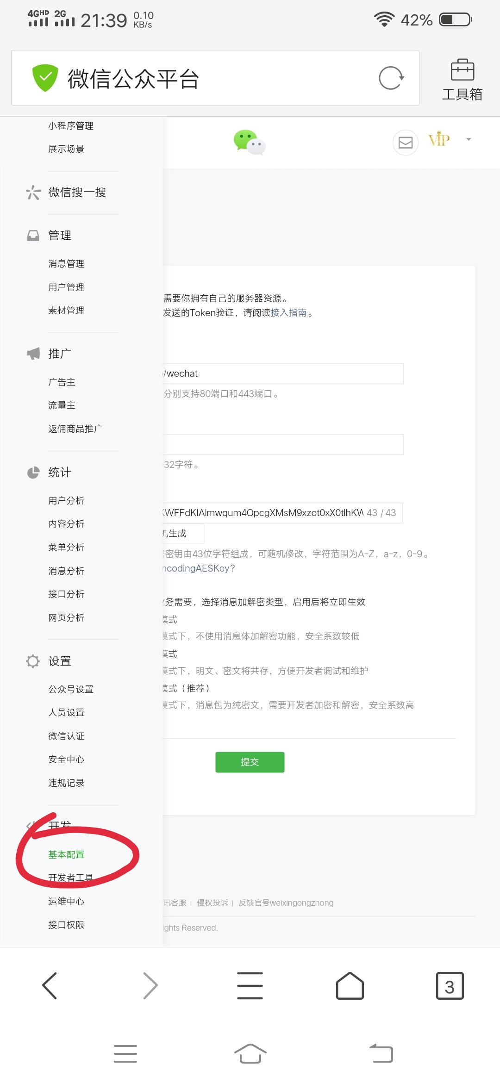Open 接口分析 menu item

[x=66, y=594]
